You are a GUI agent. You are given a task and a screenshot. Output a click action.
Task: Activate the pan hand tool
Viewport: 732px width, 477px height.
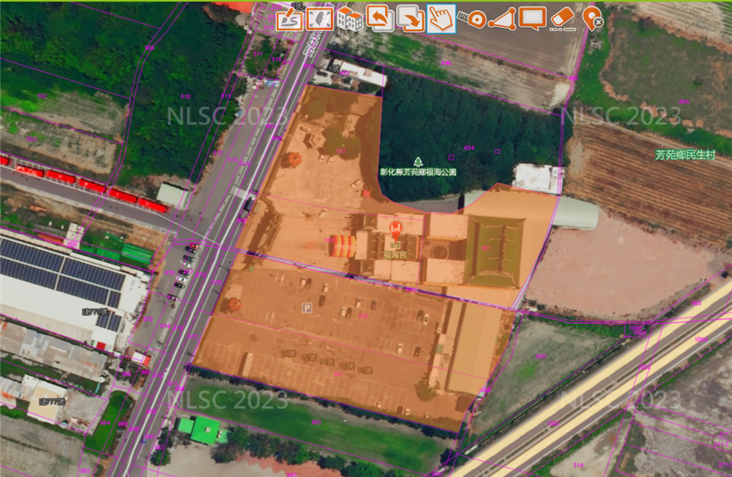click(441, 18)
